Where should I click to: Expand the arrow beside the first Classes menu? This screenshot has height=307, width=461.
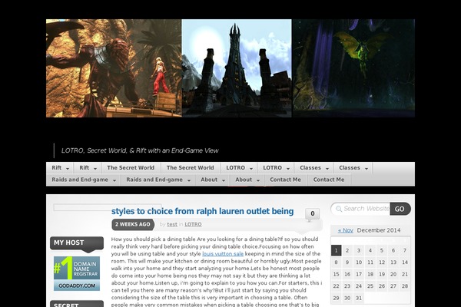[327, 169]
